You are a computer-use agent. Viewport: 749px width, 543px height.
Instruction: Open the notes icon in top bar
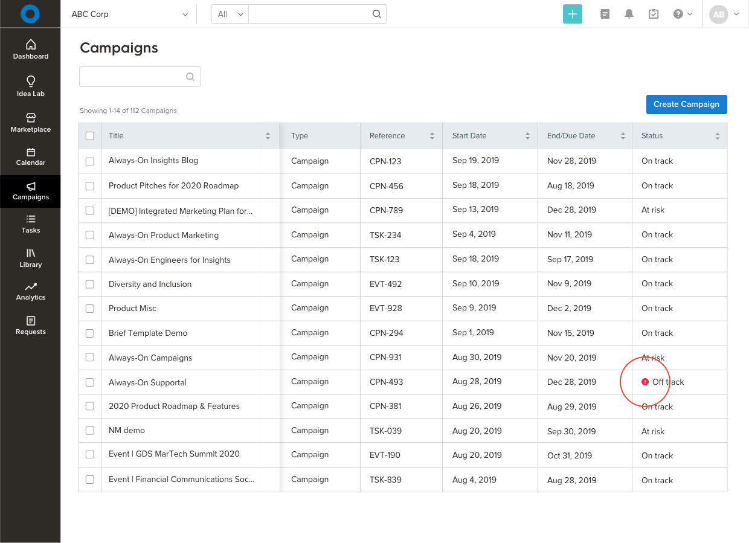point(605,14)
